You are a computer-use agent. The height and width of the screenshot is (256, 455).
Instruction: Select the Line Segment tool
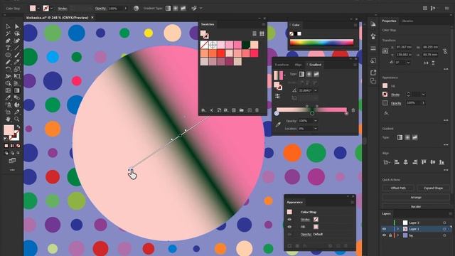point(17,48)
